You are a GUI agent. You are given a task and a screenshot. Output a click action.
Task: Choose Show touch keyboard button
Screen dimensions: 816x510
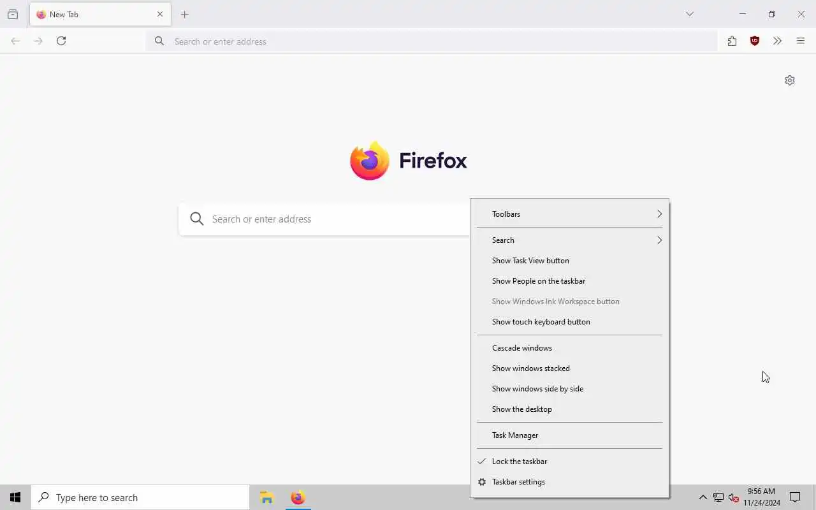570,322
